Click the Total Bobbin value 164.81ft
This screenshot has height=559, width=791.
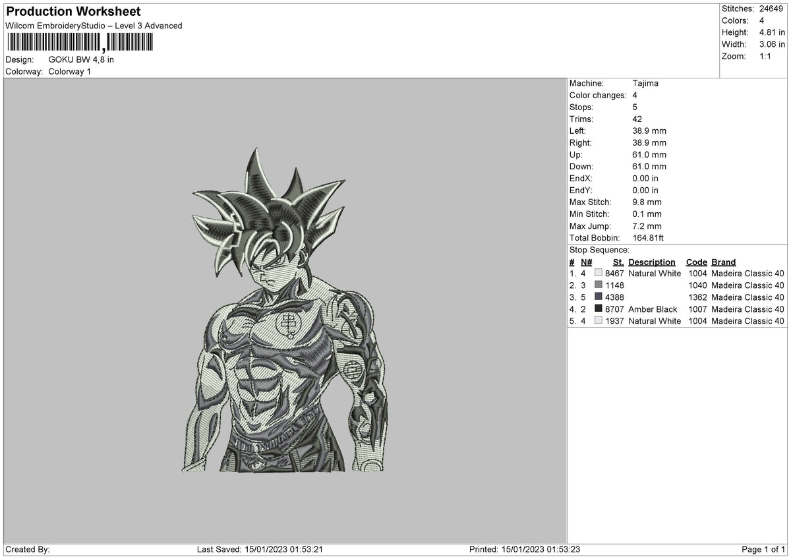(649, 237)
